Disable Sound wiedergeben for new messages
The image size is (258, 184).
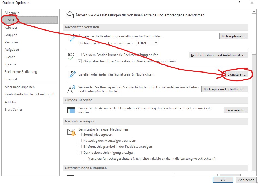click(x=80, y=134)
